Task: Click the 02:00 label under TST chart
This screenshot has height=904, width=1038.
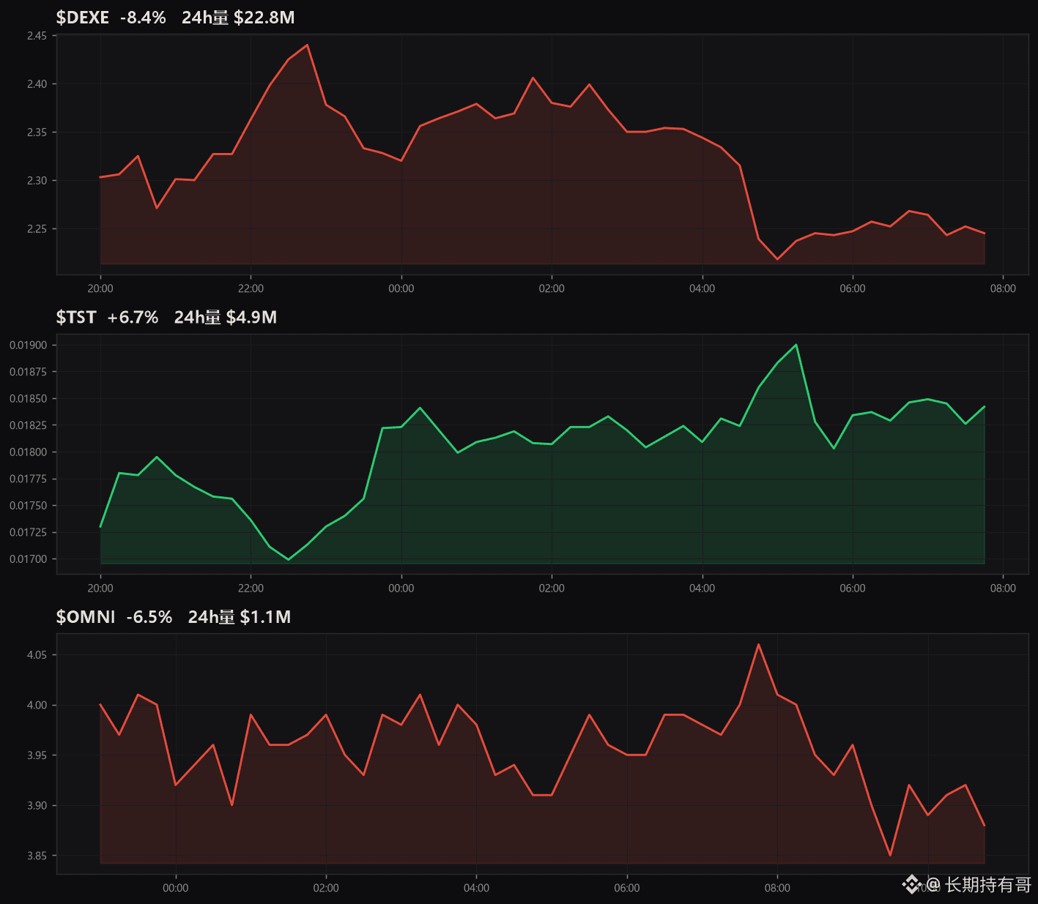Action: tap(552, 589)
